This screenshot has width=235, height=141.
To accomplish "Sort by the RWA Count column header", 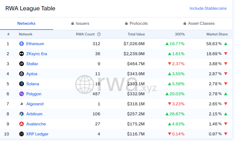I will point(85,34).
